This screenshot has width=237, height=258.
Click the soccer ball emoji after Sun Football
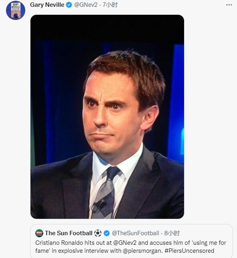click(98, 233)
